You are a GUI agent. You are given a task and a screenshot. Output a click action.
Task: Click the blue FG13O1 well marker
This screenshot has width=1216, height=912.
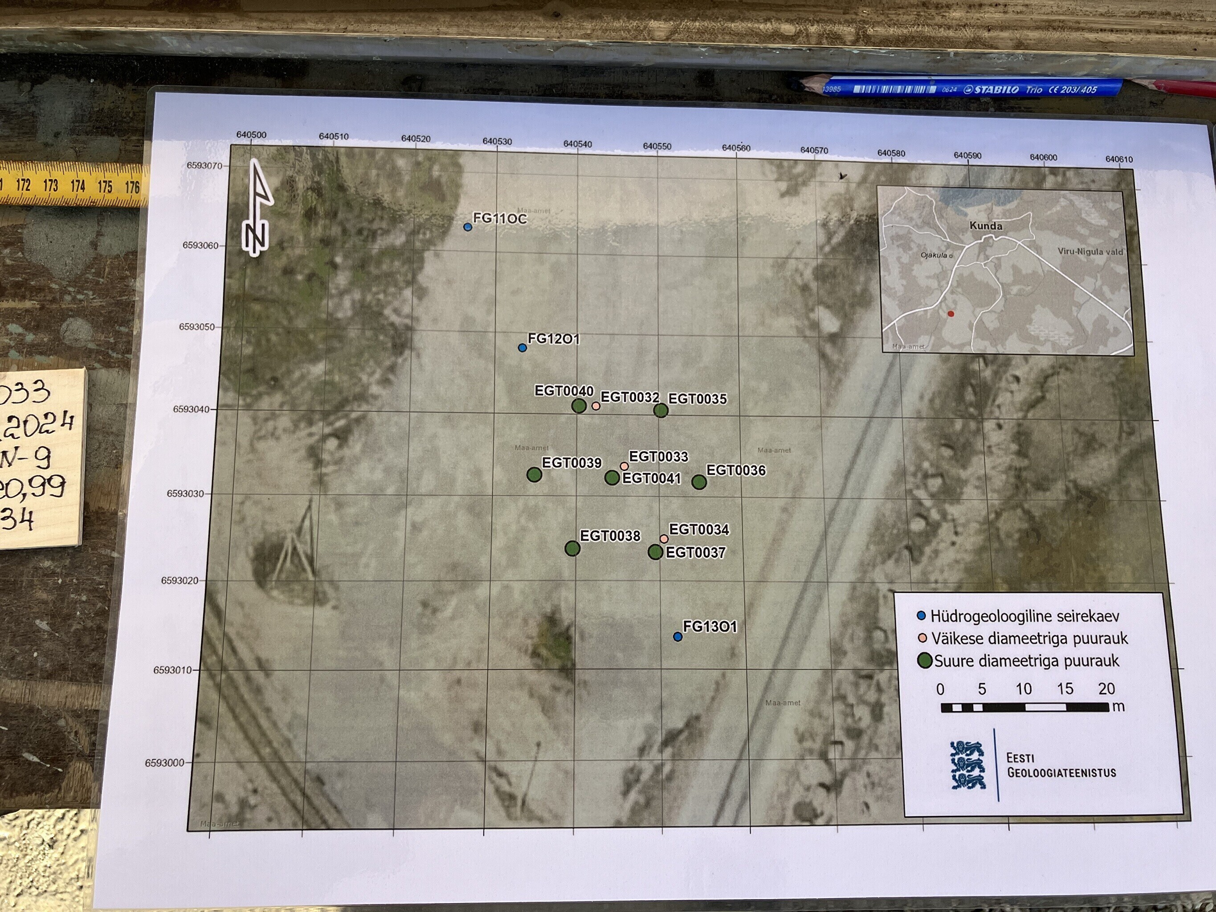coord(678,637)
